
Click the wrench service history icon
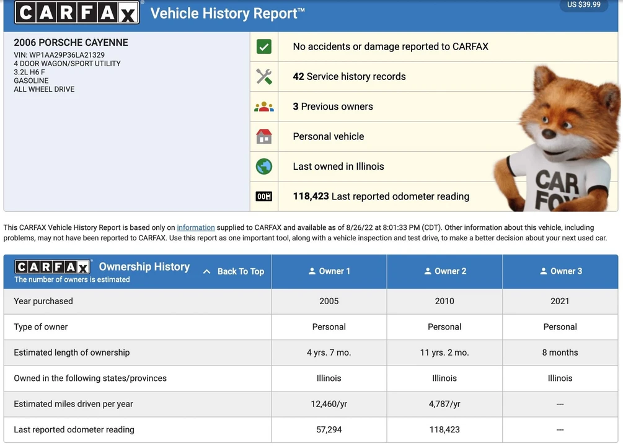pyautogui.click(x=264, y=77)
